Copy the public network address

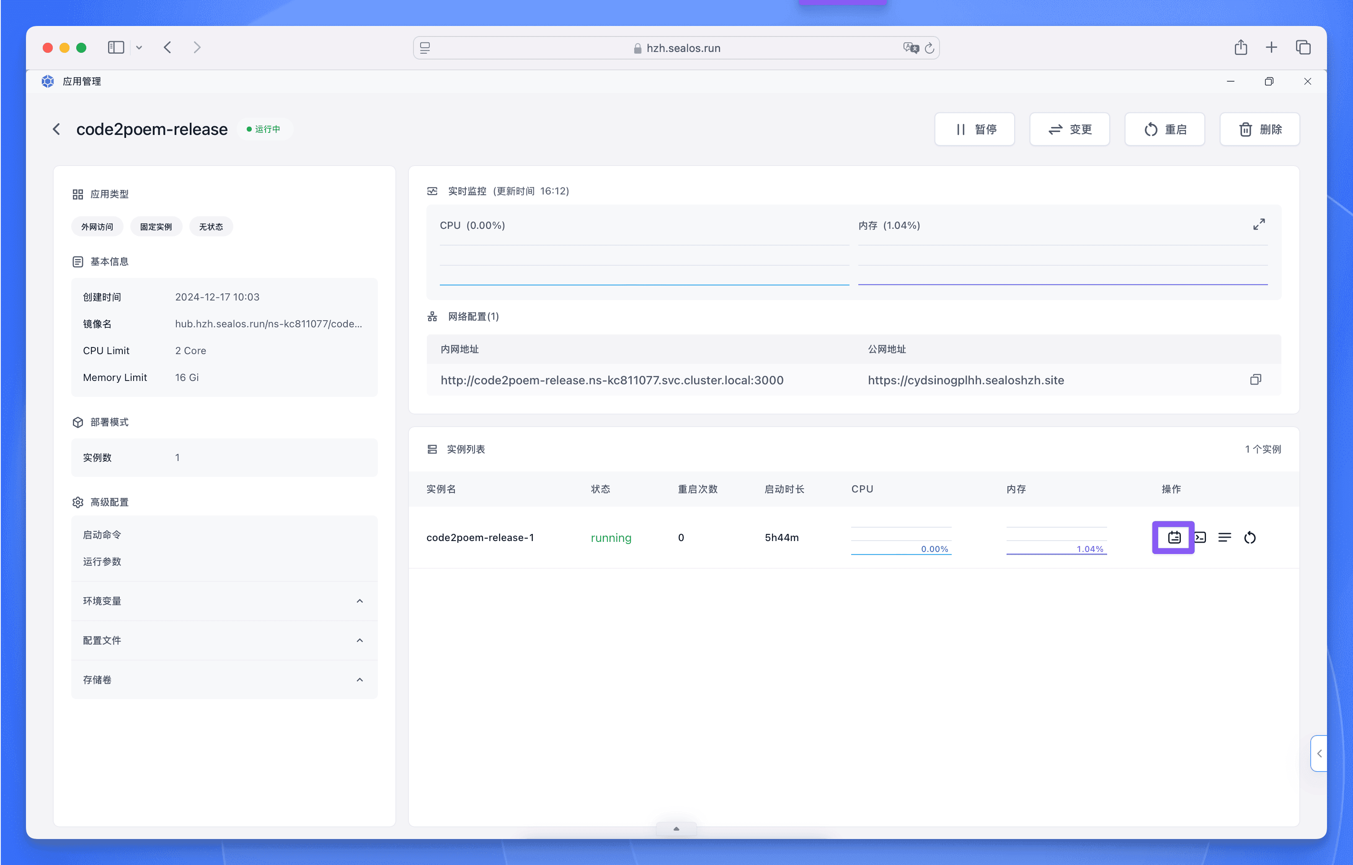point(1255,379)
